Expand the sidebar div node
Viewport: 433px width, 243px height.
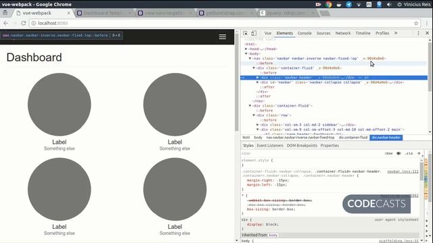[x=258, y=125]
